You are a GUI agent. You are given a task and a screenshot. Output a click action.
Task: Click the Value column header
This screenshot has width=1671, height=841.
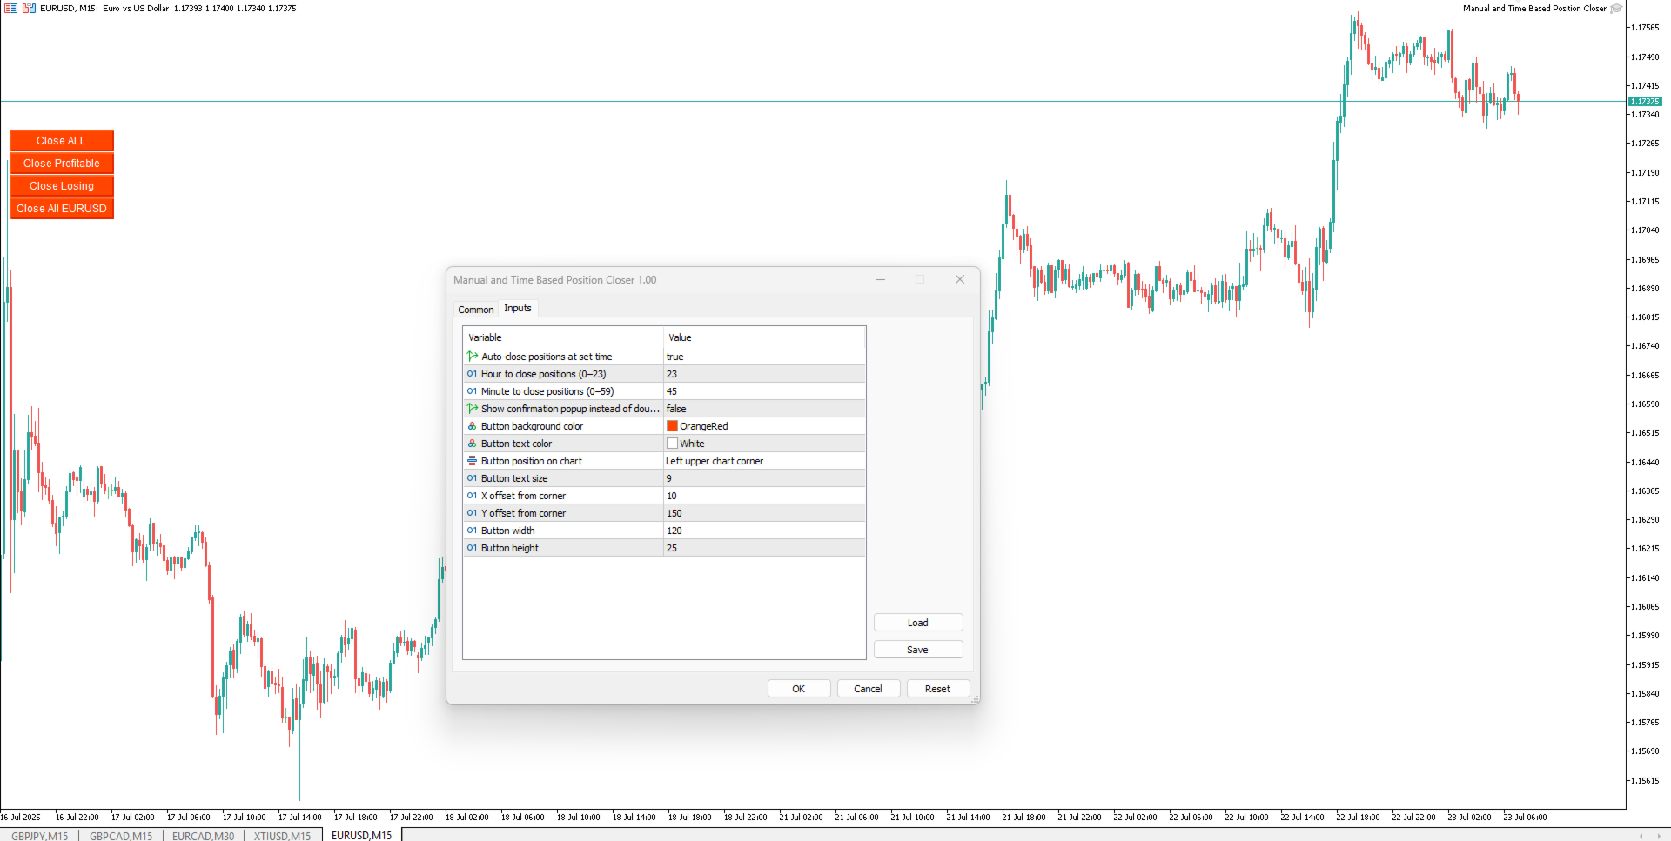764,337
